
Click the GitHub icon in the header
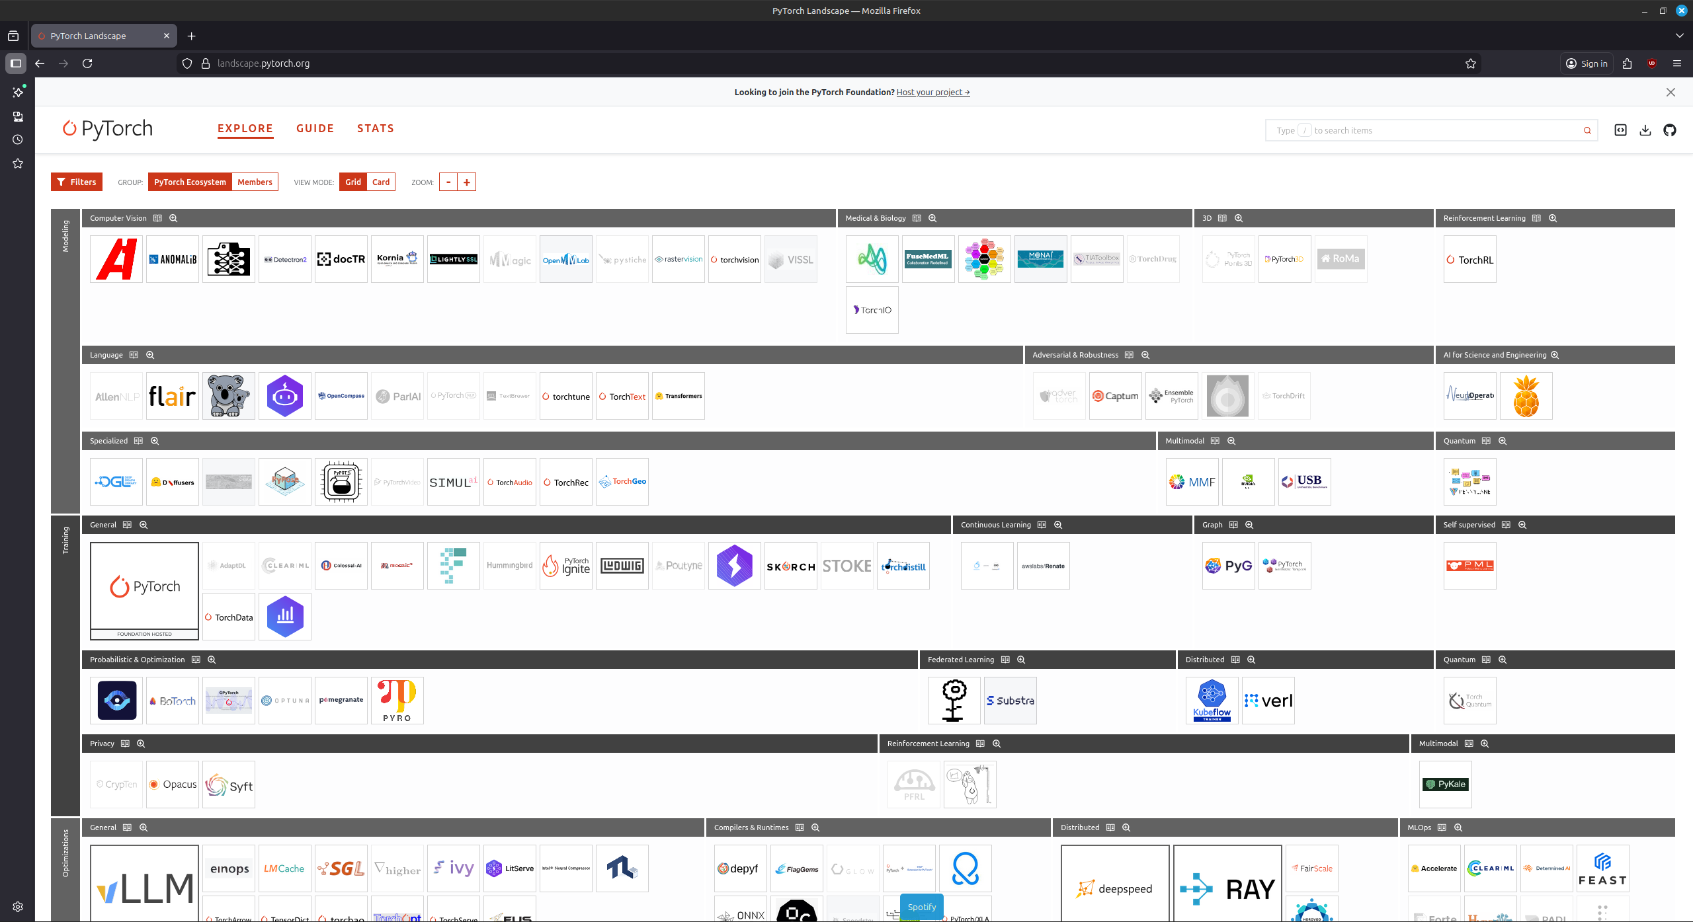pyautogui.click(x=1670, y=130)
